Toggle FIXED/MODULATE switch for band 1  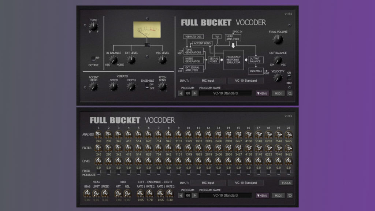[99, 173]
